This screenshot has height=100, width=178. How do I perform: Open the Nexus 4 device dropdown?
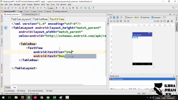[x=129, y=17]
